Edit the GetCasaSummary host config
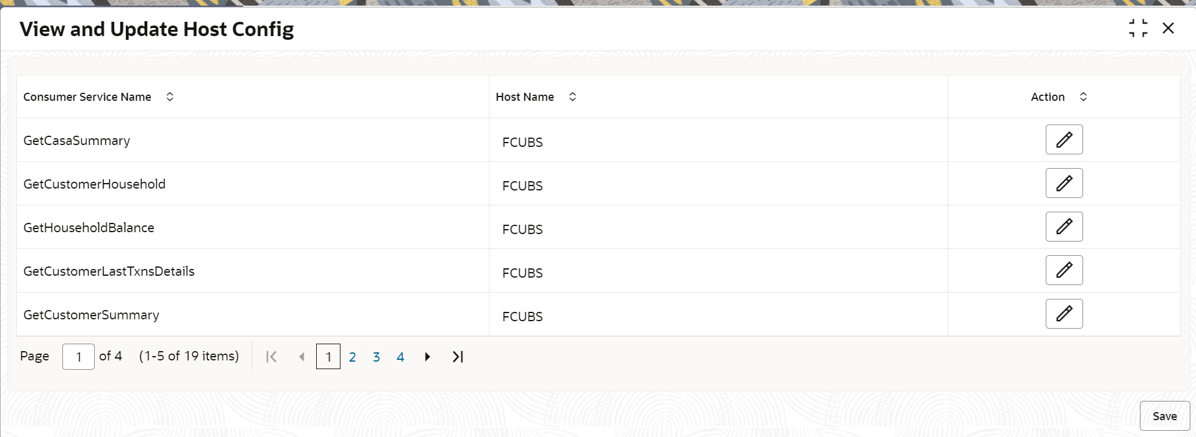1196x437 pixels. 1064,139
